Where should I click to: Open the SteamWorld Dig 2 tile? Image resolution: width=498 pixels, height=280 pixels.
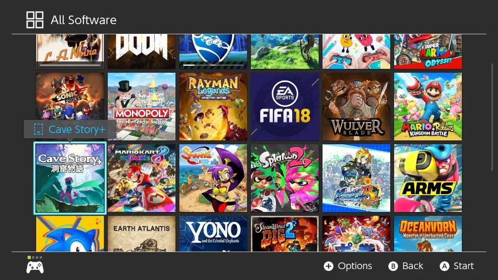(285, 234)
